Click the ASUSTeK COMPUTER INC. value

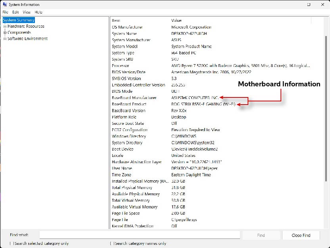(x=195, y=98)
